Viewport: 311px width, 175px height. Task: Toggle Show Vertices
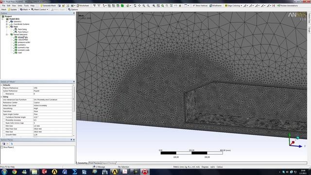(200, 6)
